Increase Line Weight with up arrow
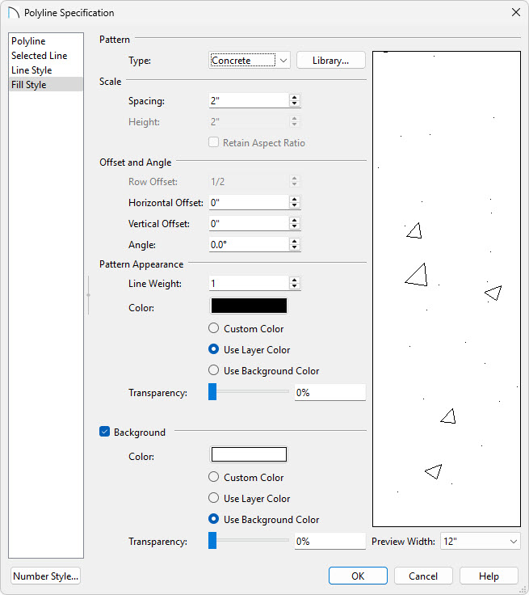Viewport: 529px width, 595px height. [x=294, y=280]
